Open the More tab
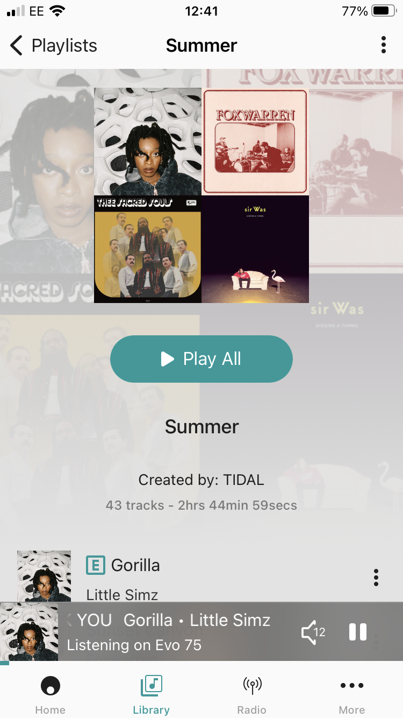403x718 pixels. tap(352, 695)
